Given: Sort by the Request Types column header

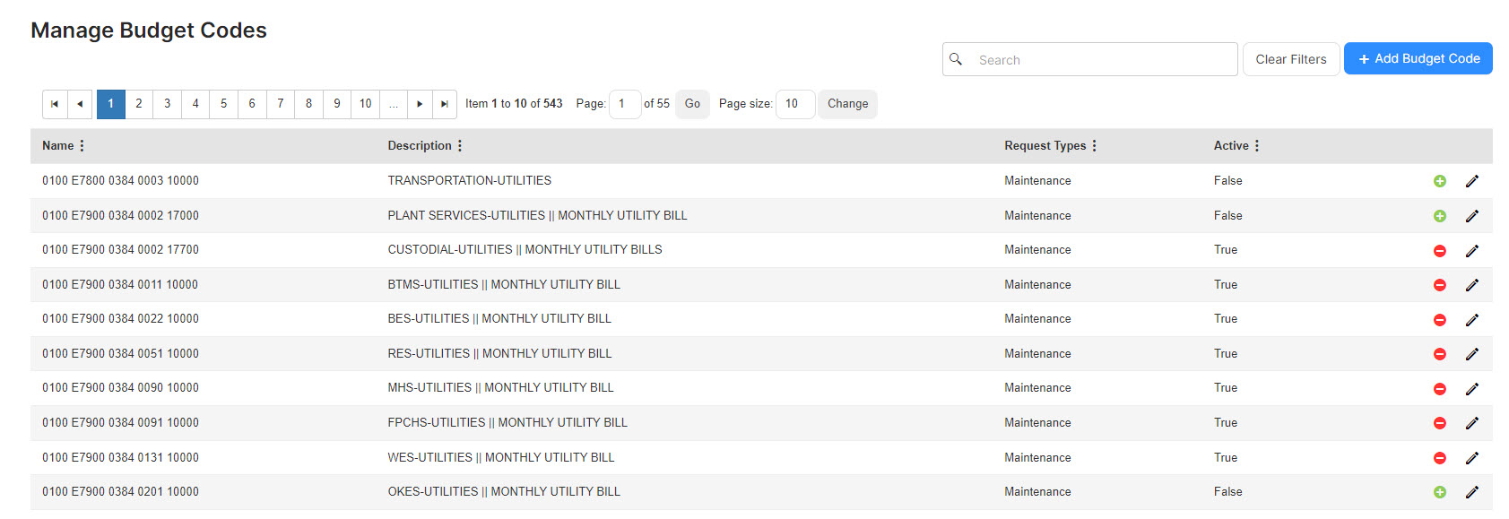Looking at the screenshot, I should tap(1045, 145).
